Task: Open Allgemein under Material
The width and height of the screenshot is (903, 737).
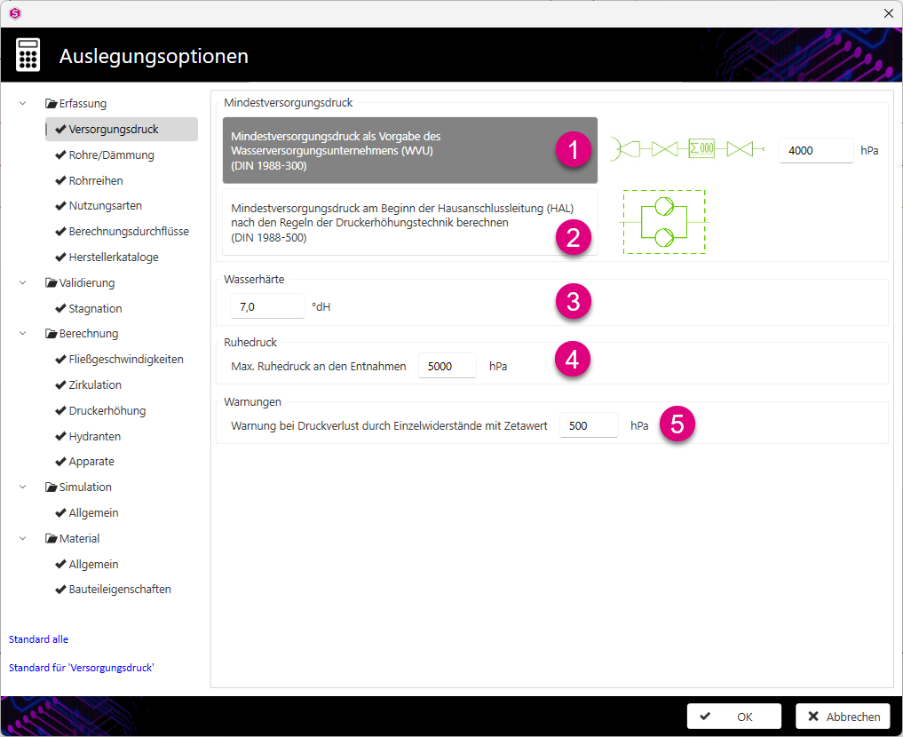Action: [93, 564]
